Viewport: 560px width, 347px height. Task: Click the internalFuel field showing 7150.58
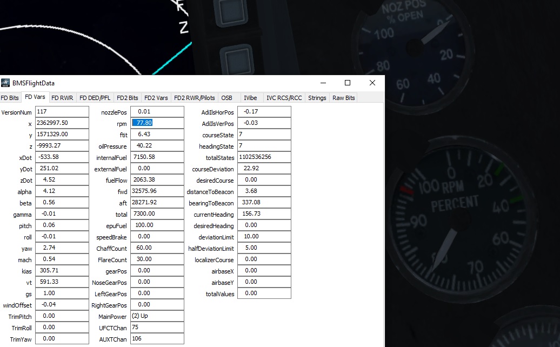tap(157, 157)
